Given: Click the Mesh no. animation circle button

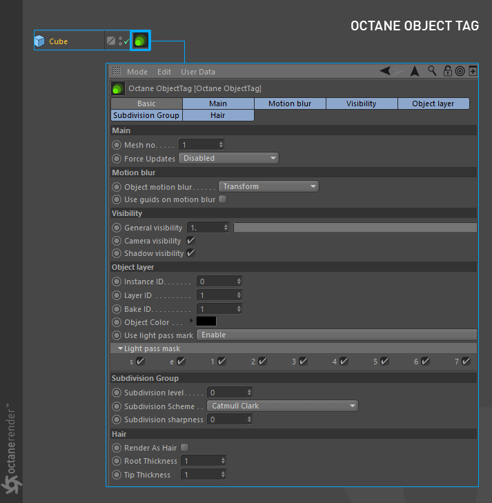Looking at the screenshot, I should (x=117, y=145).
